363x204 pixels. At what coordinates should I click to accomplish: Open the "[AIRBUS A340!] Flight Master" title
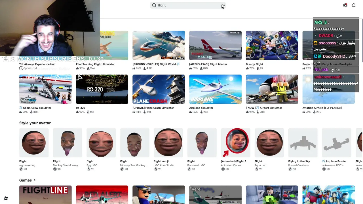(x=208, y=64)
